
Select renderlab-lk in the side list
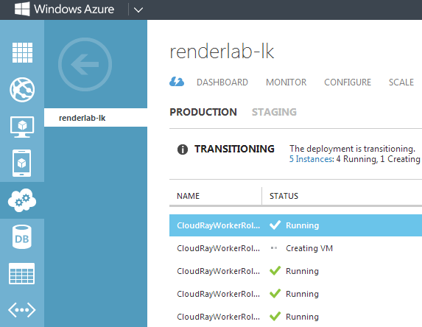click(x=96, y=118)
